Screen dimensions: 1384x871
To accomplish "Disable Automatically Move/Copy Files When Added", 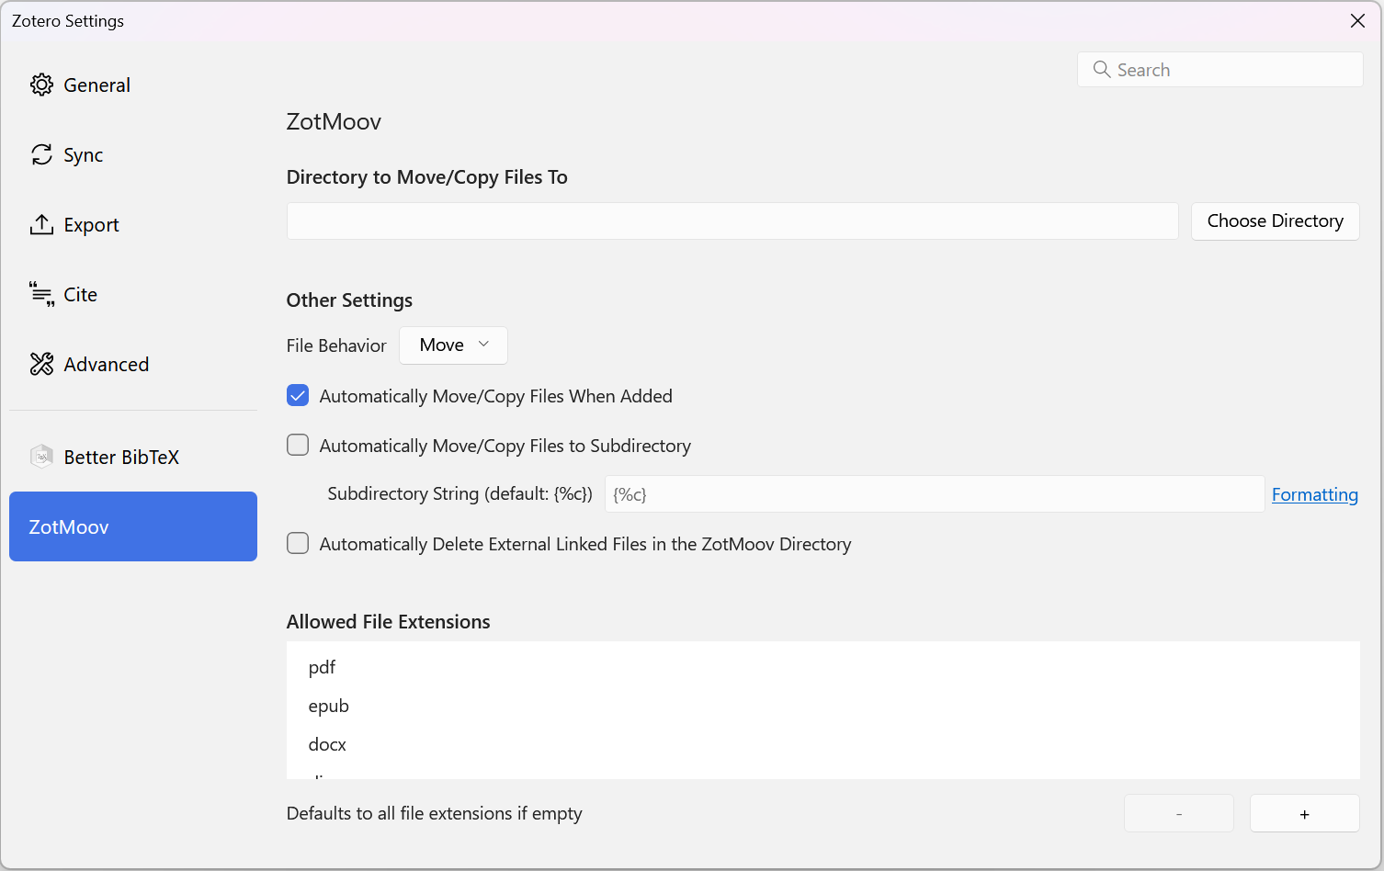I will pos(298,396).
